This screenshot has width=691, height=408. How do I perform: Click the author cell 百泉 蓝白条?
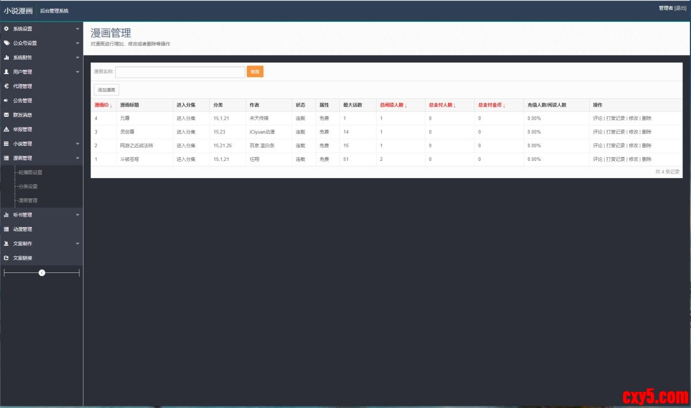pyautogui.click(x=262, y=146)
